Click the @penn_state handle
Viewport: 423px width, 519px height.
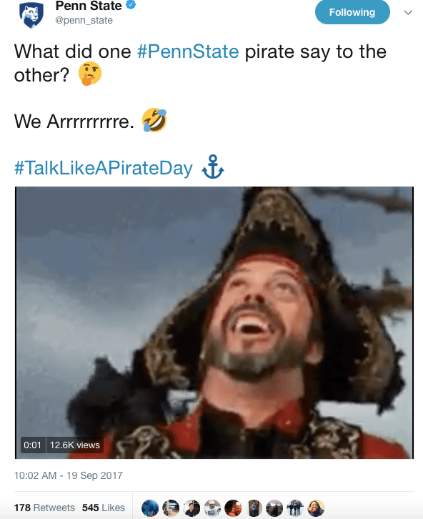click(84, 20)
